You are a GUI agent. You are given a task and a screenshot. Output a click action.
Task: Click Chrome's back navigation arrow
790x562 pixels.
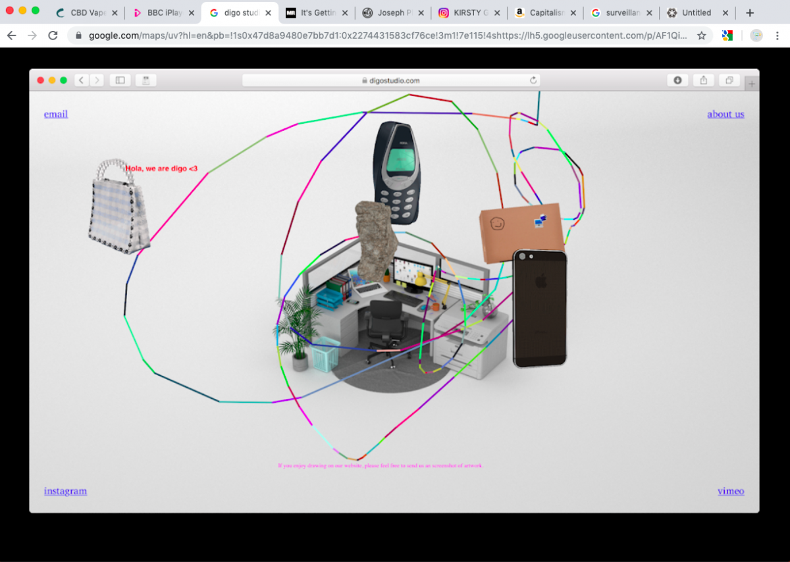point(11,36)
